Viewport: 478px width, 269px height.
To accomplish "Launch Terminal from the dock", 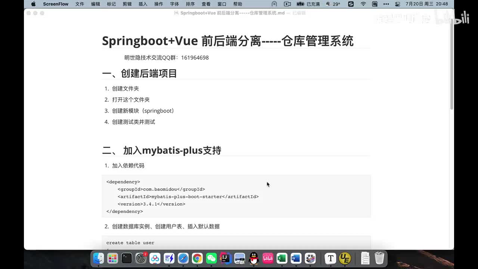I will (127, 258).
